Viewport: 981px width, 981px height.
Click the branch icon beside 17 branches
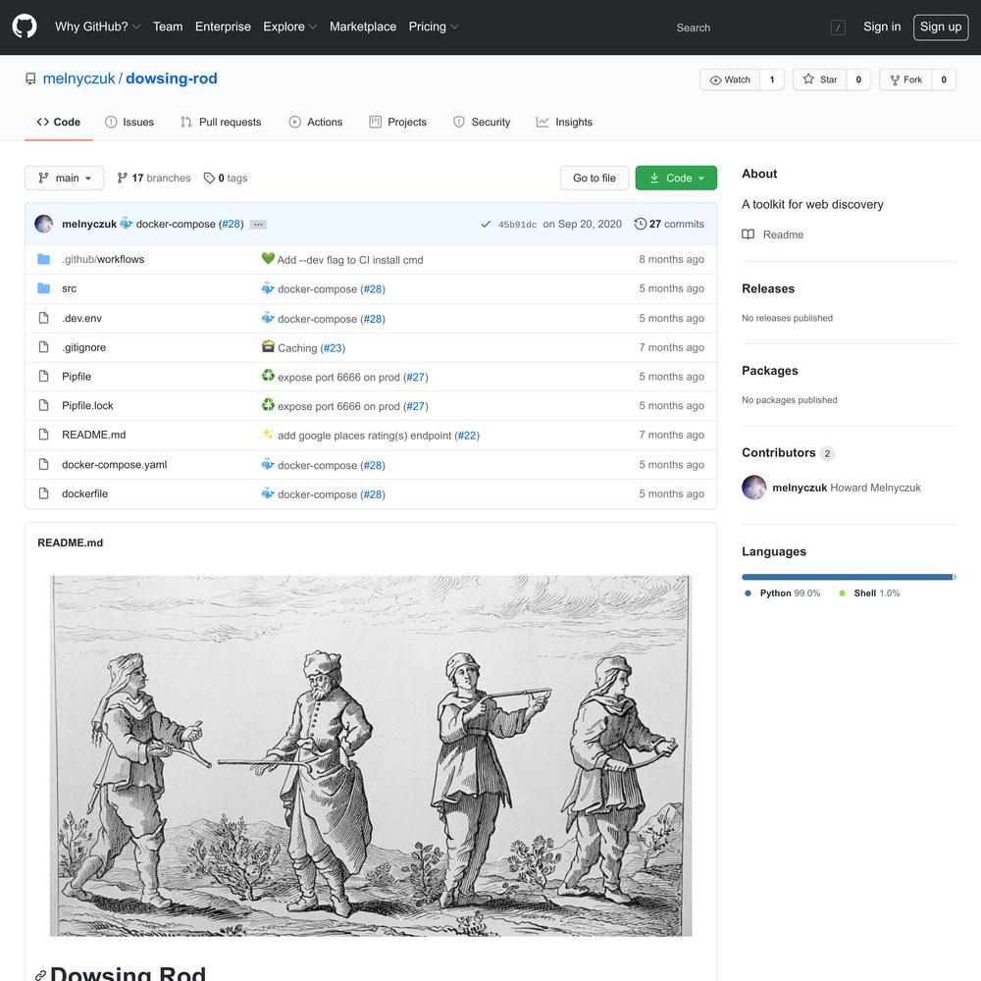coord(122,179)
